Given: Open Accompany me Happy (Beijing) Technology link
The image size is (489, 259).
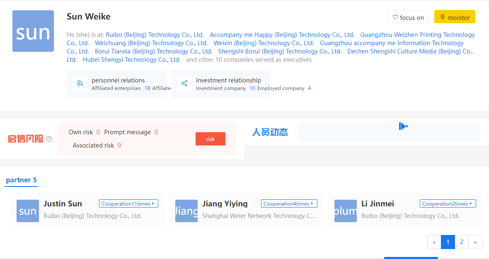Looking at the screenshot, I should tap(282, 35).
